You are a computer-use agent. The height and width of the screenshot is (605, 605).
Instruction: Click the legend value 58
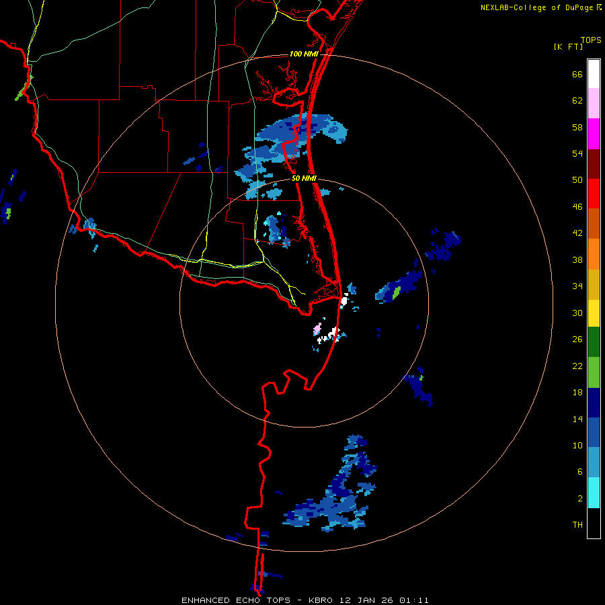(x=577, y=127)
